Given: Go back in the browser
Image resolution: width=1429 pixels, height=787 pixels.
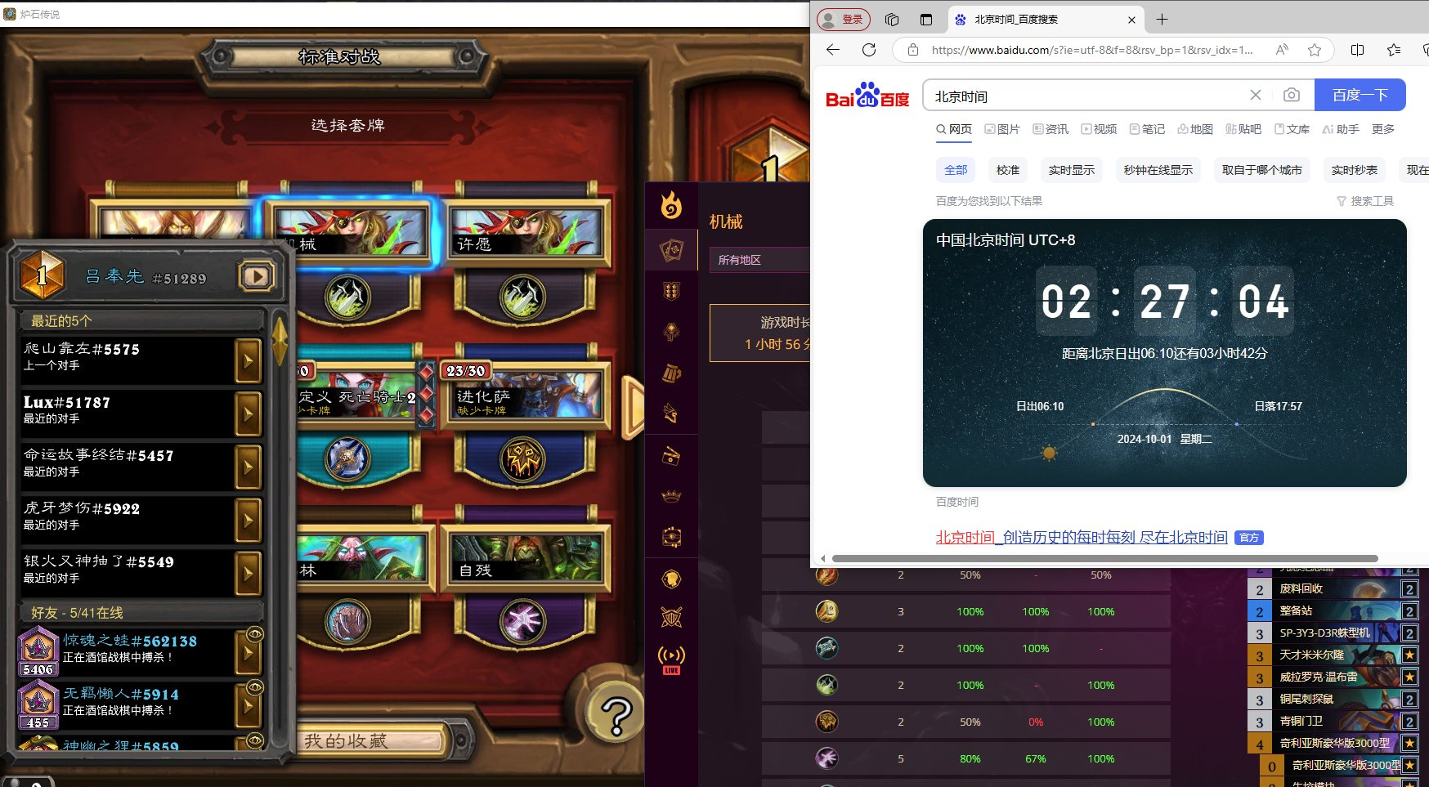Looking at the screenshot, I should [x=833, y=50].
